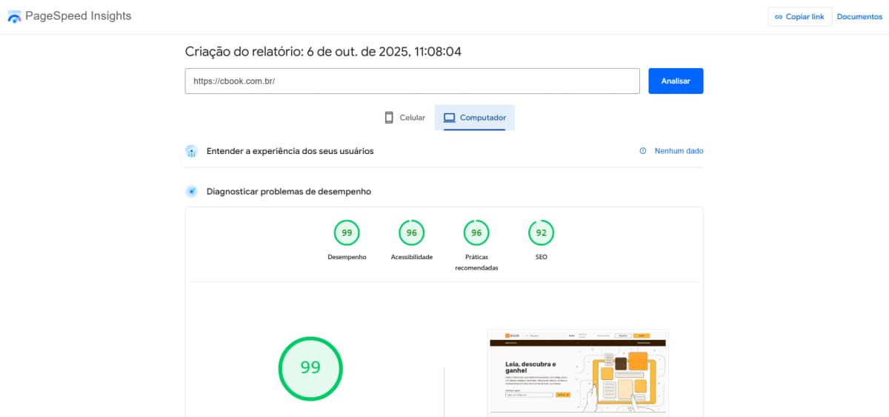889x417 pixels.
Task: Open the PageSpeed Insights title link
Action: pyautogui.click(x=78, y=16)
